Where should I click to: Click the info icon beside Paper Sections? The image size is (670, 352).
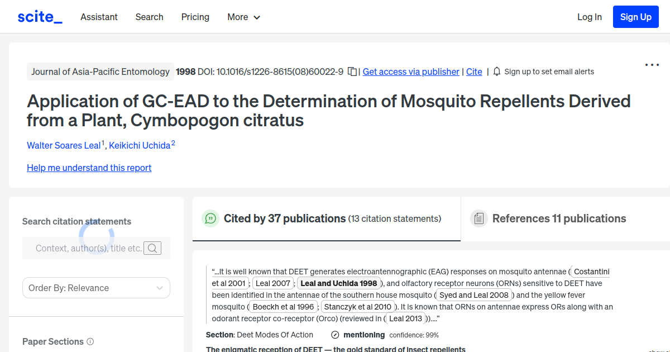[x=91, y=341]
